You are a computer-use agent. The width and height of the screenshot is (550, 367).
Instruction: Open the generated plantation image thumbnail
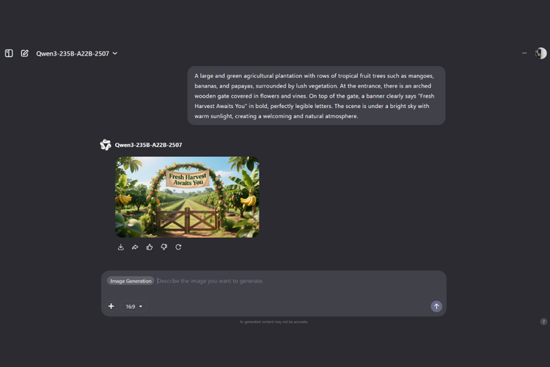(x=187, y=197)
